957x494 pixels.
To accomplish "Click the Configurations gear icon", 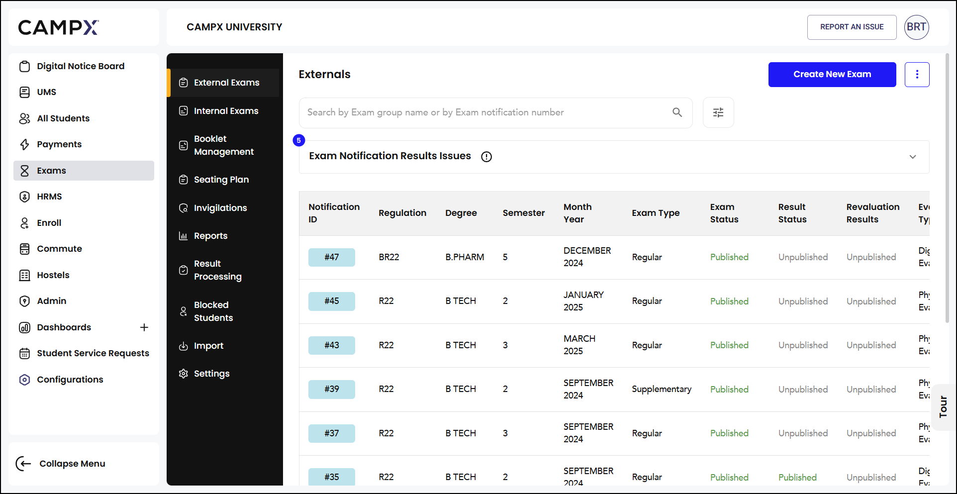I will point(24,380).
